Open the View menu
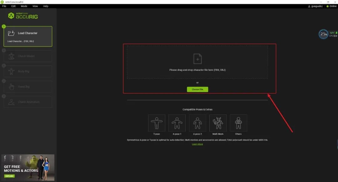Screen dimensions: 338x182 (x=35, y=6)
